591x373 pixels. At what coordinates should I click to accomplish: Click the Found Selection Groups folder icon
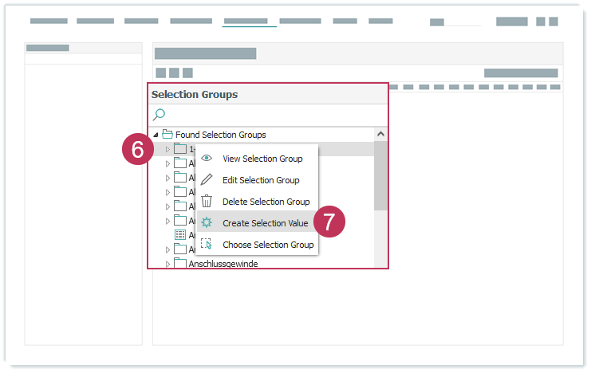click(x=167, y=135)
